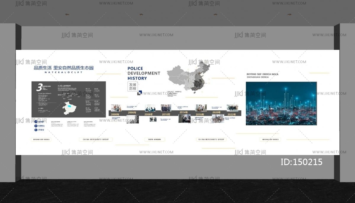Viewport: 355px width, 203px height.
Task: Open the photo thumbnail above 2022年
Action: pos(232,107)
